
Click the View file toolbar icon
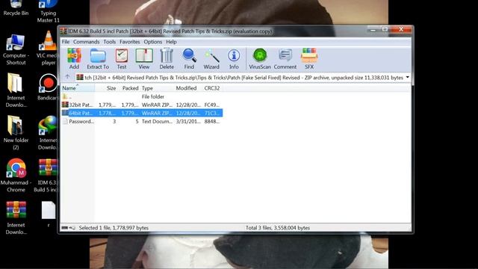point(144,58)
